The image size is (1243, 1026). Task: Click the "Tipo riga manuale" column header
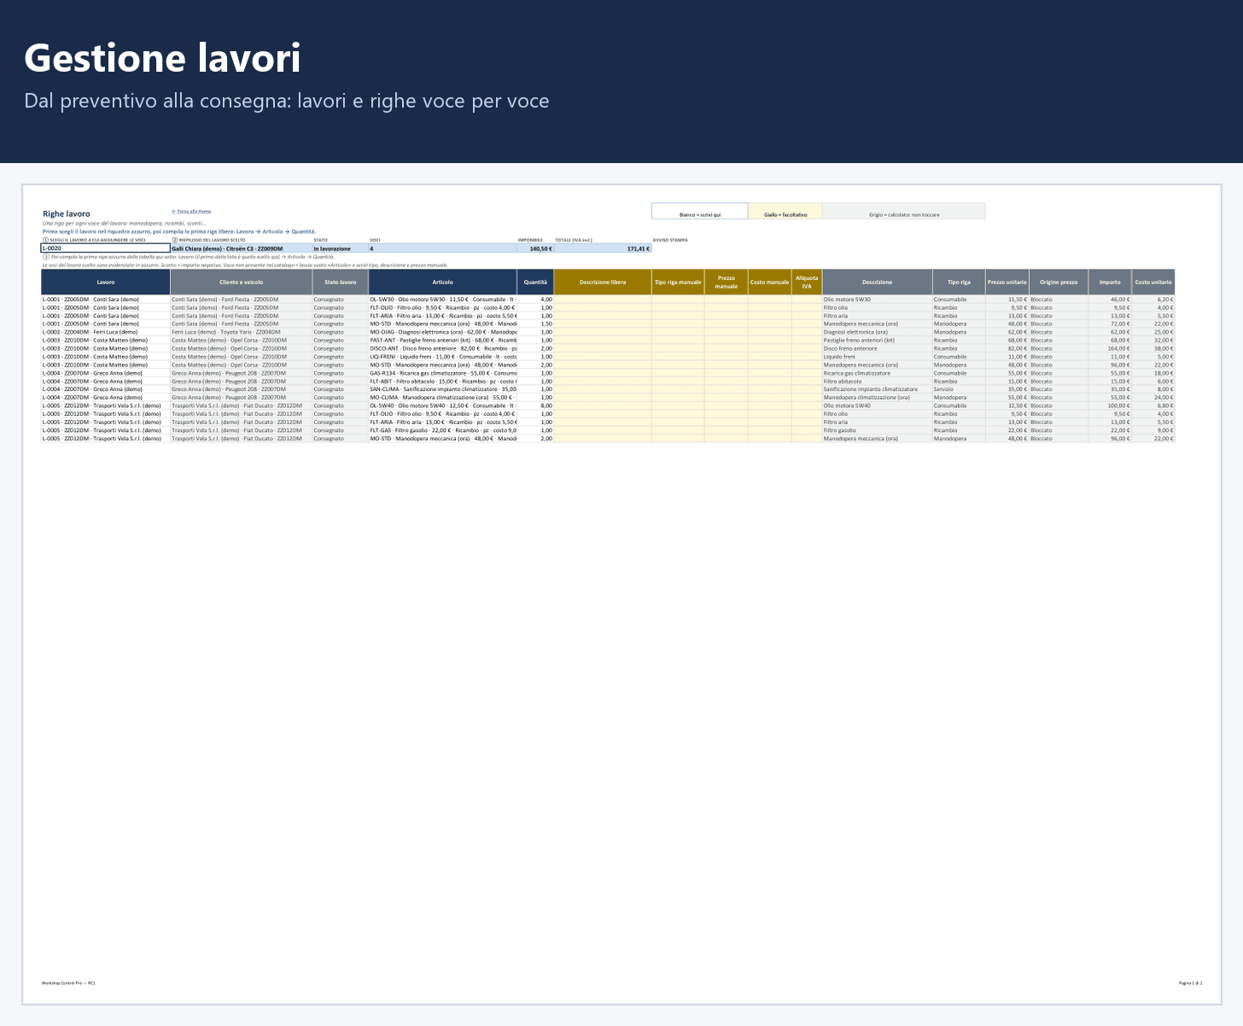[x=678, y=282]
